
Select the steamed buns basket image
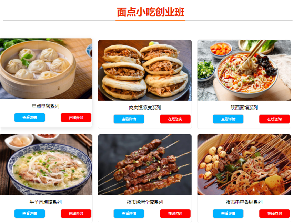point(46,69)
